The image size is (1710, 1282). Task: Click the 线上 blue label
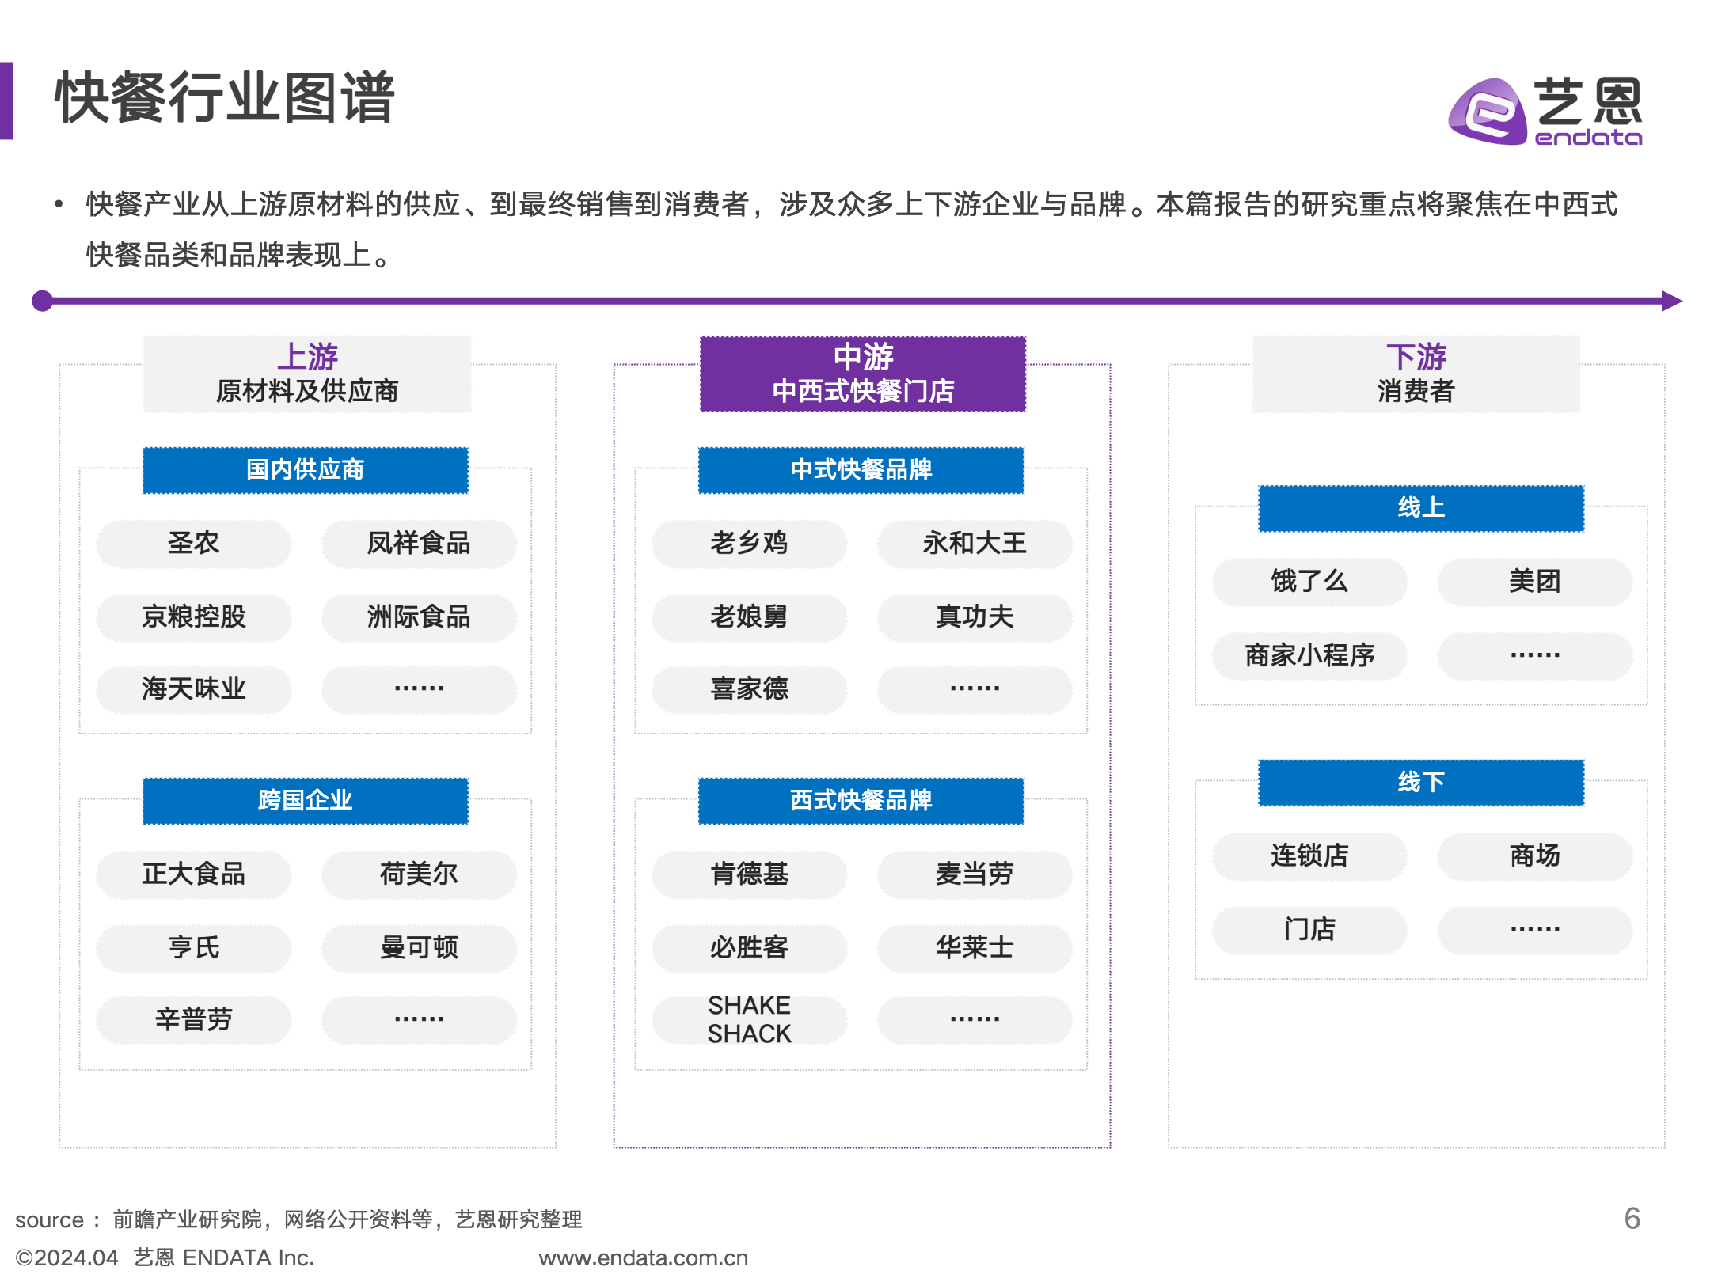[x=1421, y=508]
